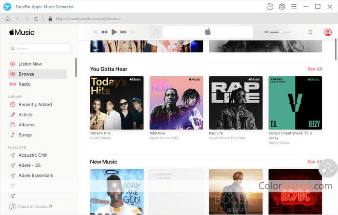Click Apple Music Hip-Hop curator link
338x215 pixels.
click(227, 138)
